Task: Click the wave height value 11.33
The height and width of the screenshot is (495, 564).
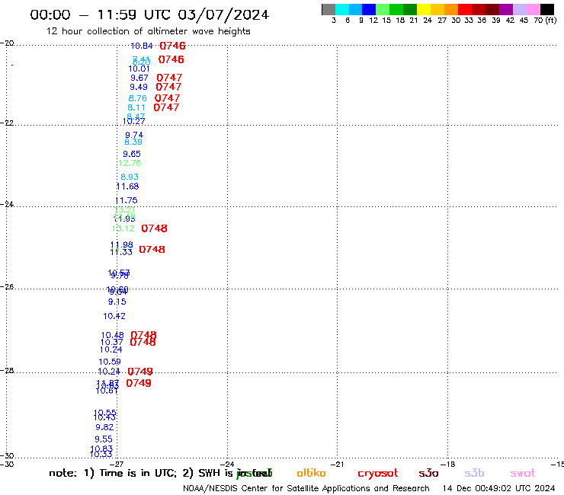Action: pyautogui.click(x=121, y=252)
